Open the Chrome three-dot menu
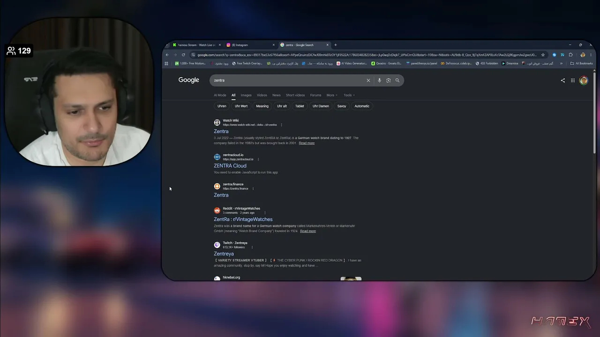 tap(591, 55)
